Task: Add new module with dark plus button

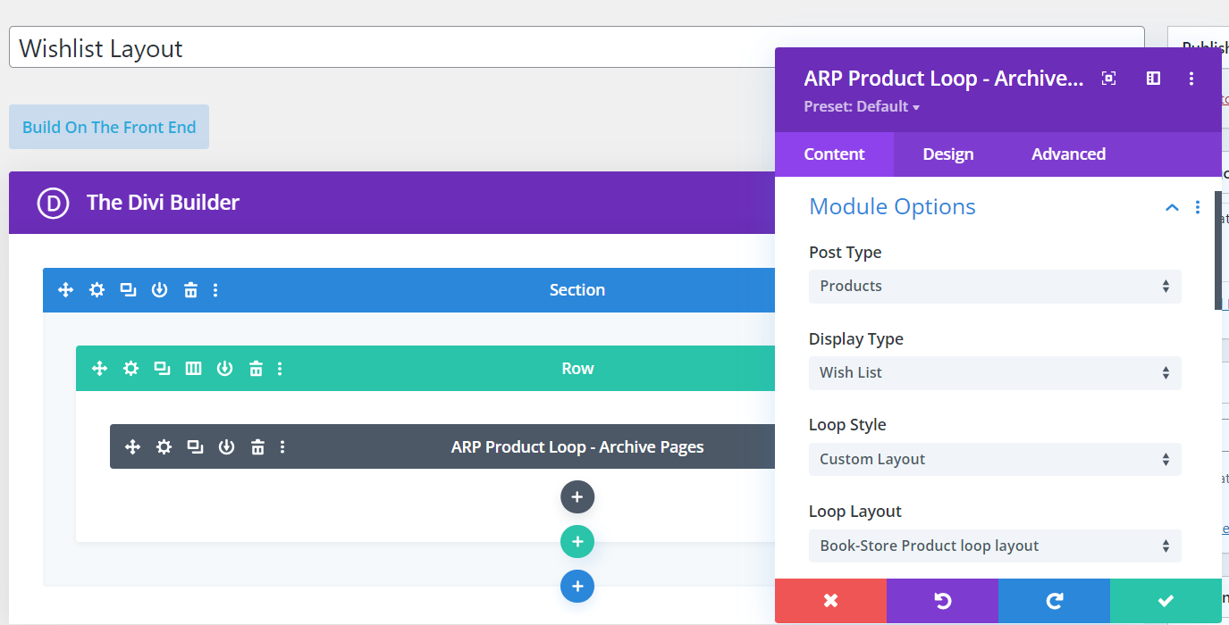Action: (577, 497)
